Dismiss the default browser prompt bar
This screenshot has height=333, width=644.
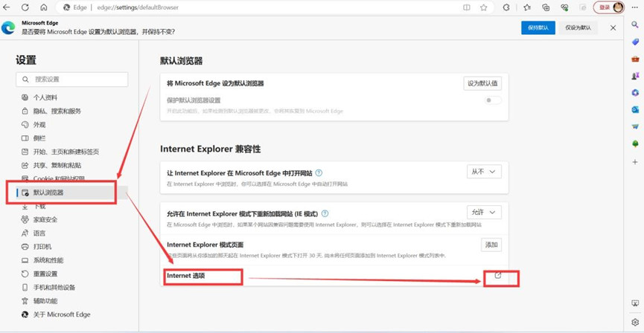click(613, 28)
